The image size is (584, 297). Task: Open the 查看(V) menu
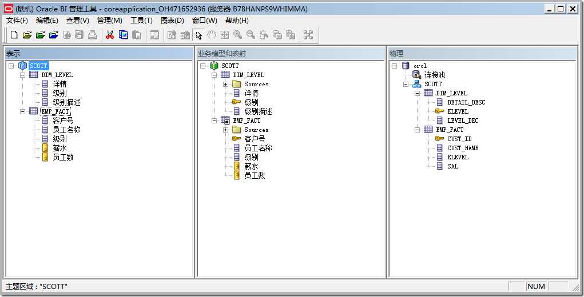[x=77, y=21]
